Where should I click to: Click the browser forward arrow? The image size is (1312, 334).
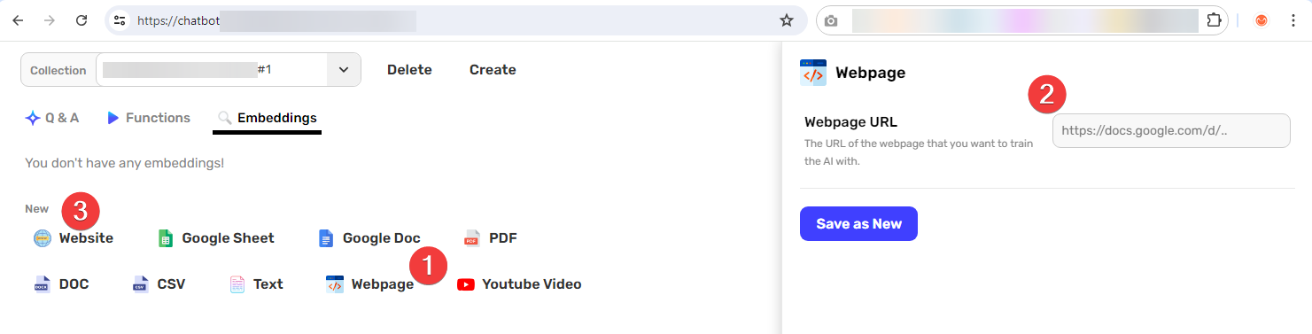50,20
